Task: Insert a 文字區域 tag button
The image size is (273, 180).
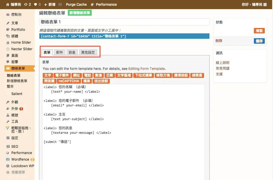Action: [x=124, y=75]
